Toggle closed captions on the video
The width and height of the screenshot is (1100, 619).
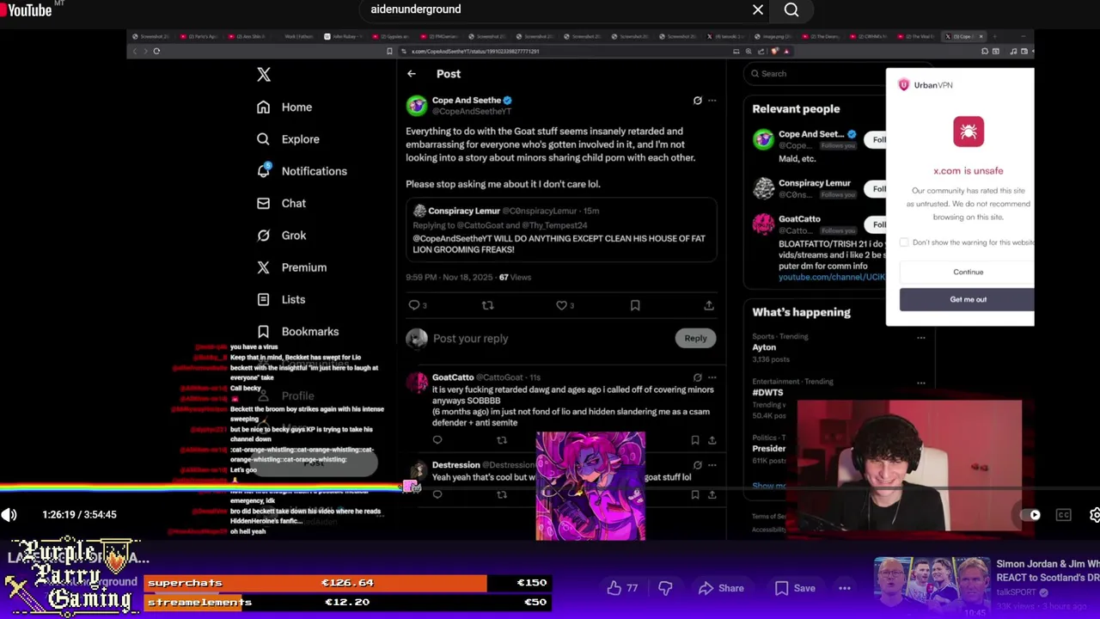click(1064, 515)
